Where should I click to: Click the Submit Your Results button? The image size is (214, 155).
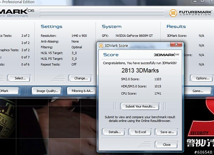point(140,106)
